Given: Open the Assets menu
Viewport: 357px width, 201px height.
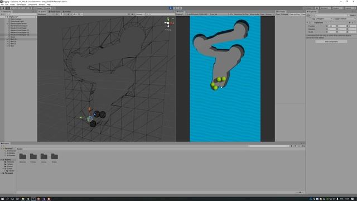Looking at the screenshot, I should point(12,4).
